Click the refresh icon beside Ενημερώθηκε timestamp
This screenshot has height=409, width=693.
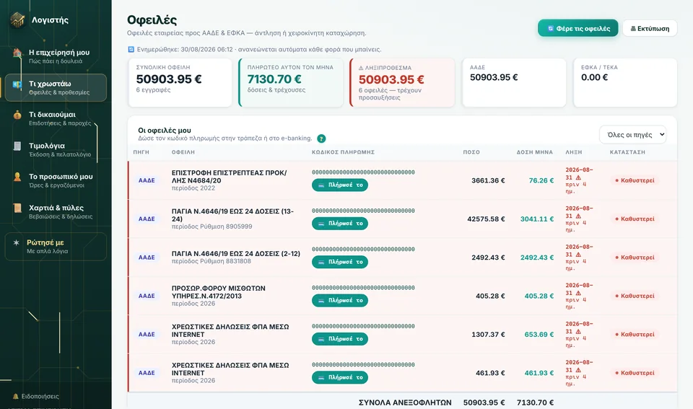coord(131,50)
